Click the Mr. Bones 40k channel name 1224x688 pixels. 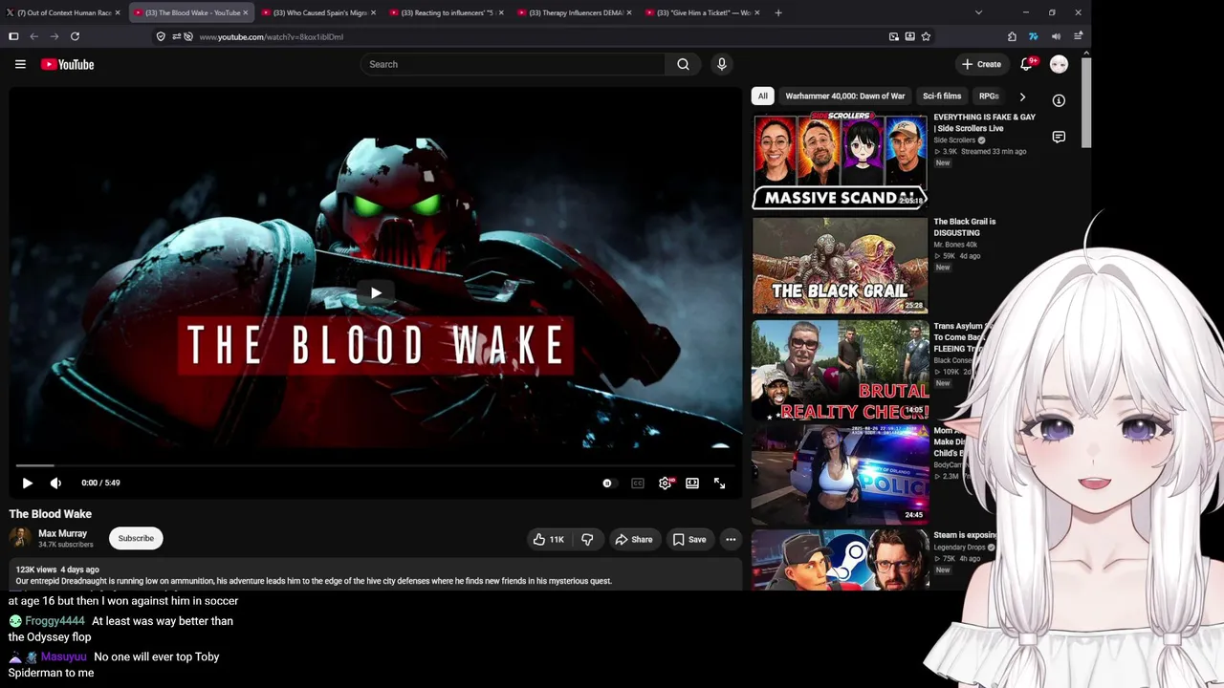pyautogui.click(x=955, y=245)
